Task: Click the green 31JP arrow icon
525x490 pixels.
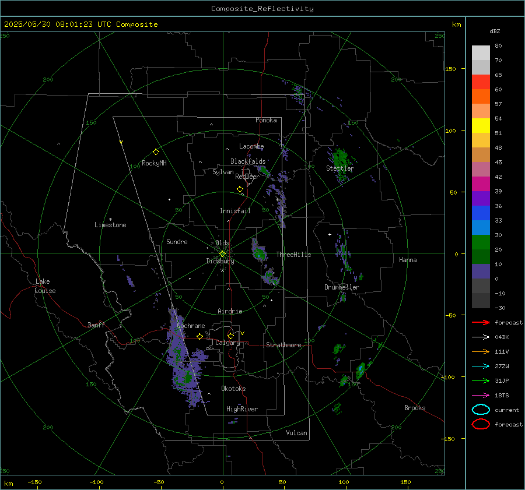Action: [481, 380]
